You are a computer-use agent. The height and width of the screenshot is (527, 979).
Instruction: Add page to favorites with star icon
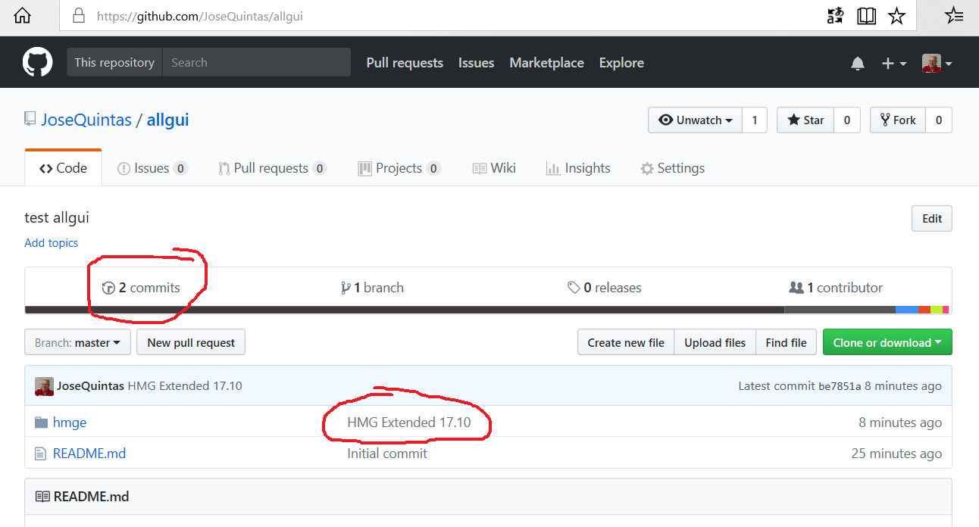[x=897, y=16]
